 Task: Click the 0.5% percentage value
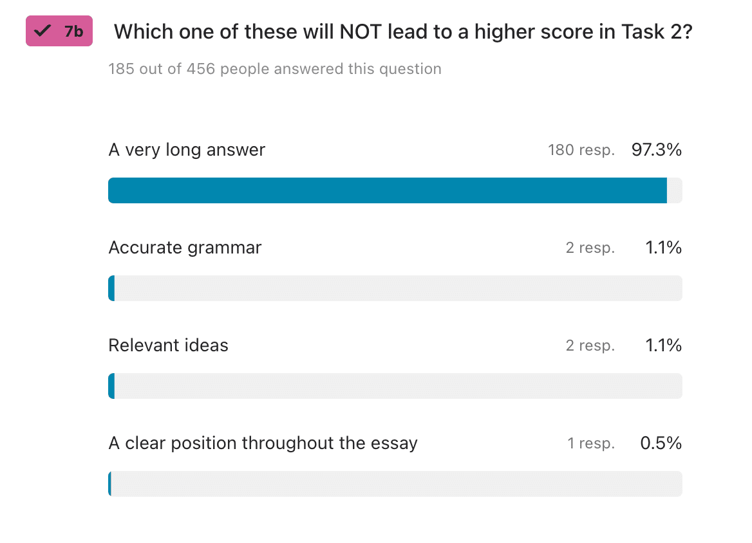click(661, 443)
